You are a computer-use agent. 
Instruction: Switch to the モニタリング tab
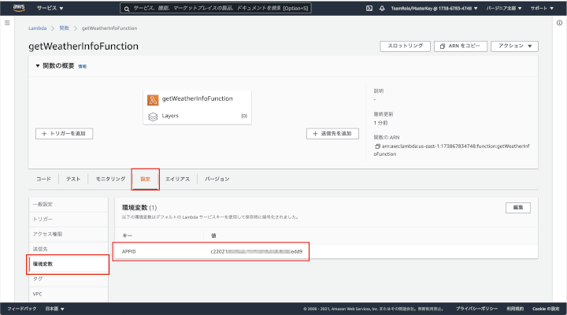[110, 179]
